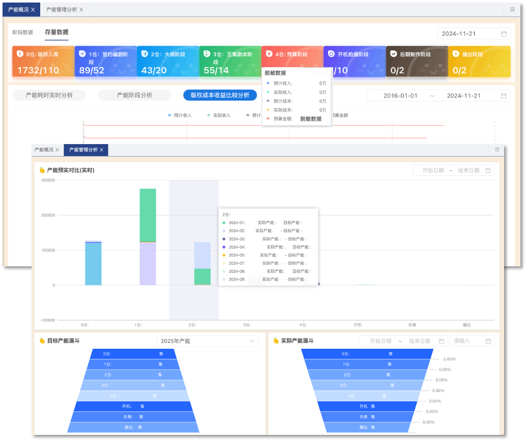
Task: Edit the 2016-01-01 start date field
Action: coord(400,96)
